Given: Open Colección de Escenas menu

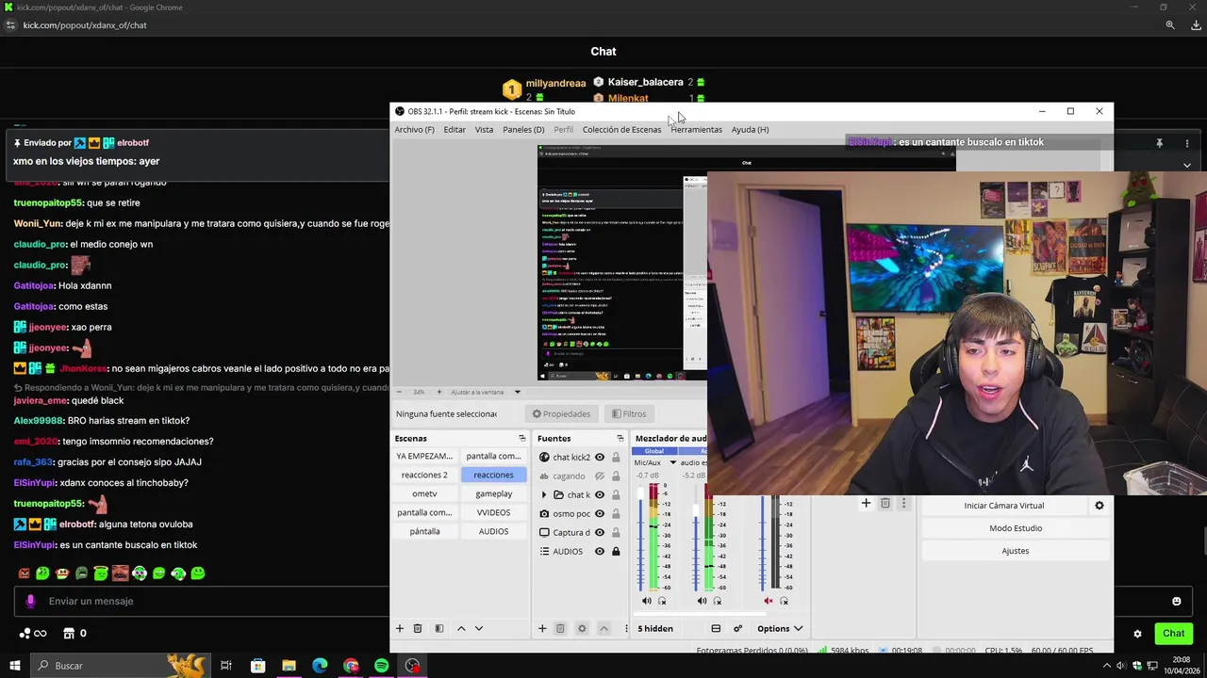Looking at the screenshot, I should [621, 129].
